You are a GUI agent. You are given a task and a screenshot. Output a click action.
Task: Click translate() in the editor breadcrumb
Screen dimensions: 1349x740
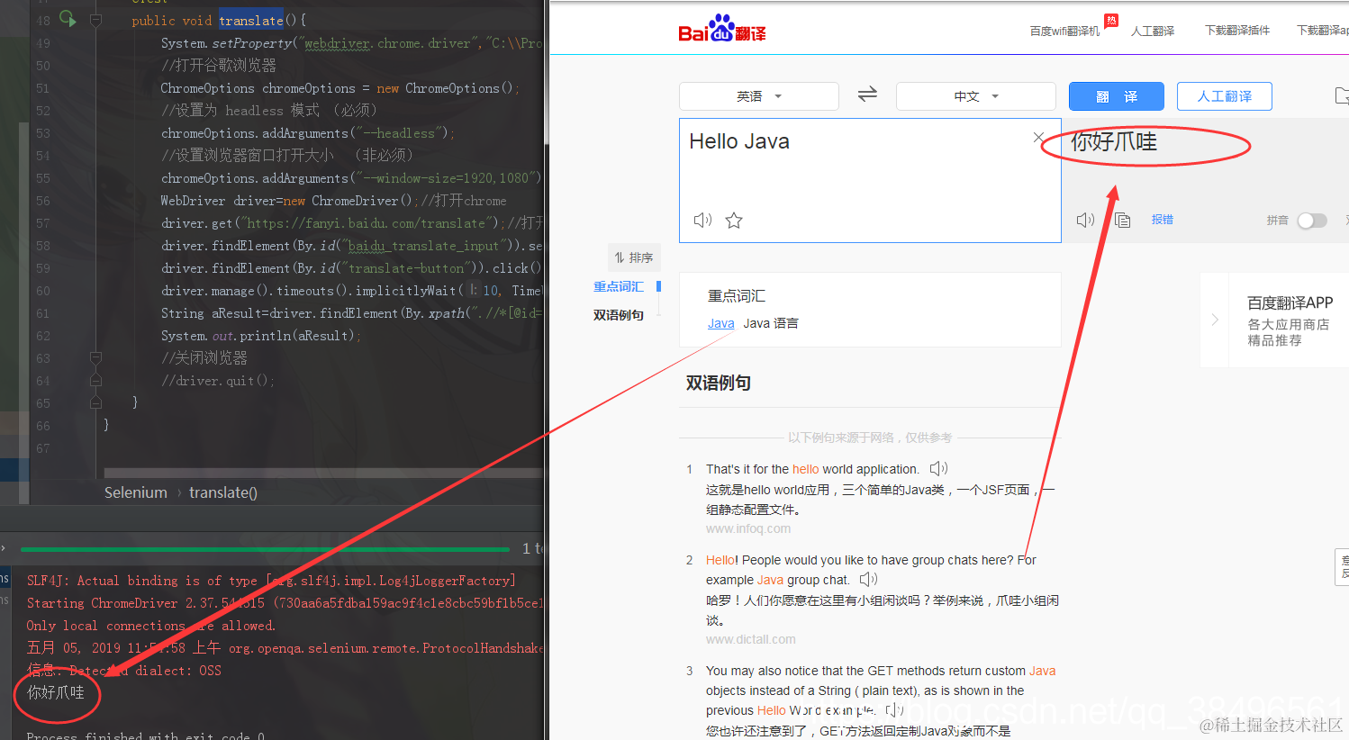223,492
